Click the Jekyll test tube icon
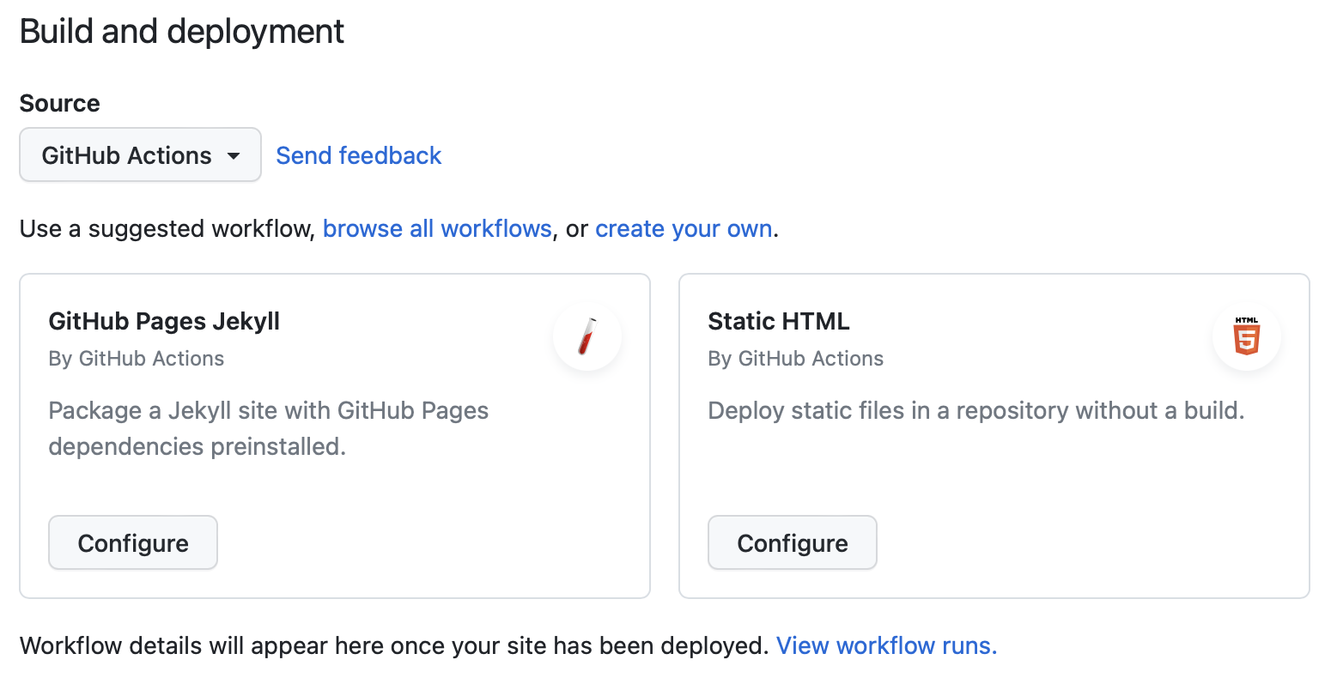The image size is (1331, 690). pyautogui.click(x=587, y=336)
